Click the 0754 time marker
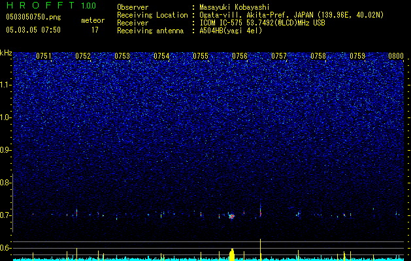Image resolution: width=411 pixels, height=261 pixels. [161, 56]
